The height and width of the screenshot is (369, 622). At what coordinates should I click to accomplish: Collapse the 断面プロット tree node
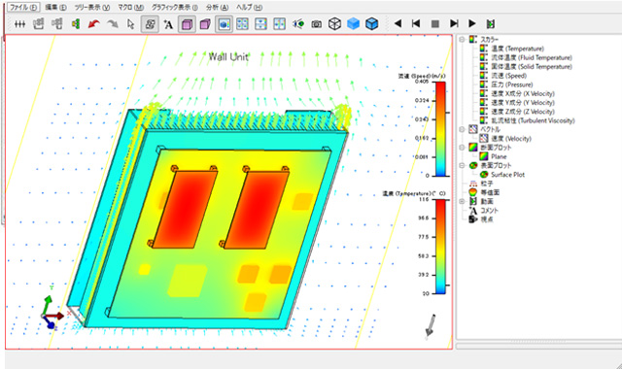(462, 148)
